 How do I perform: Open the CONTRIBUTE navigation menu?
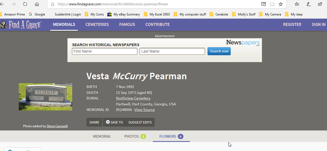157,25
